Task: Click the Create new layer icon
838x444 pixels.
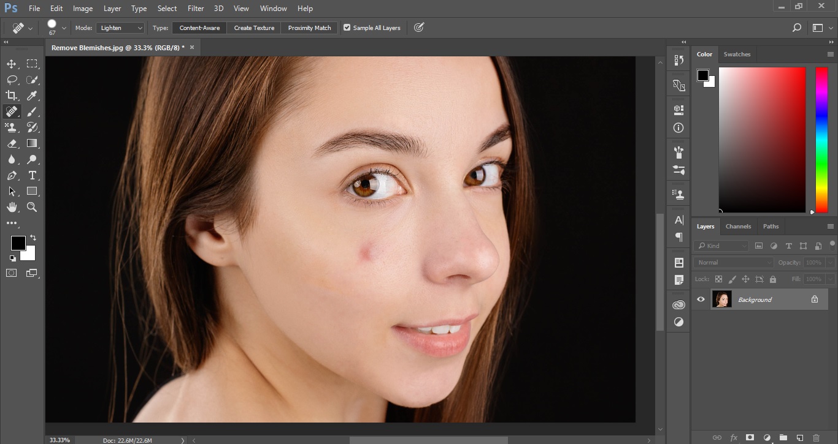Action: (799, 437)
